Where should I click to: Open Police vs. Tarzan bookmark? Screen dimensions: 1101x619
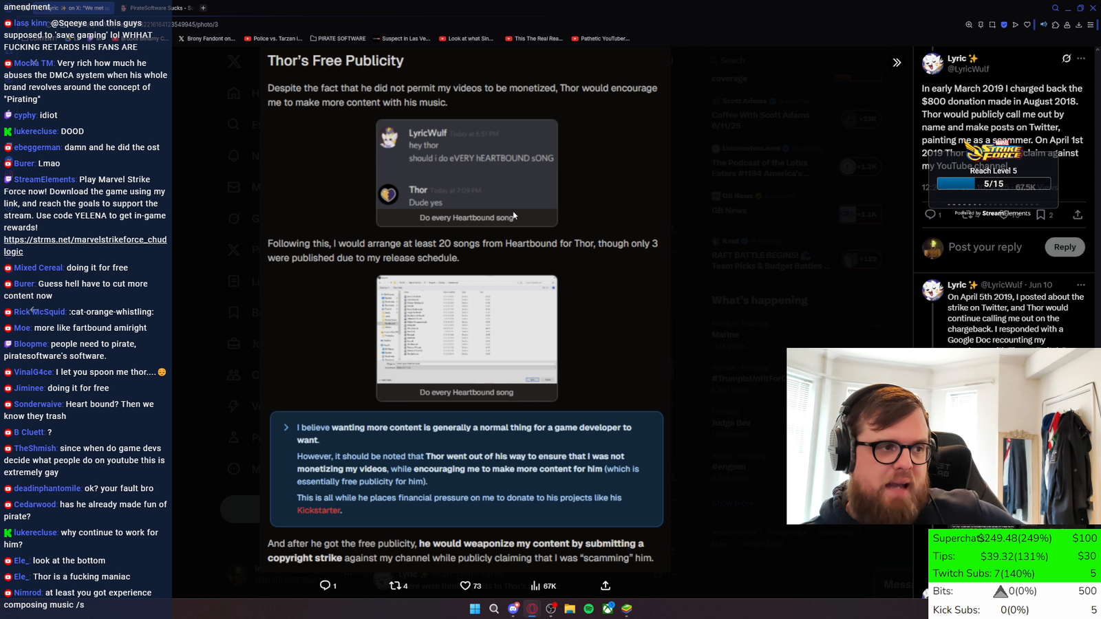pos(273,39)
